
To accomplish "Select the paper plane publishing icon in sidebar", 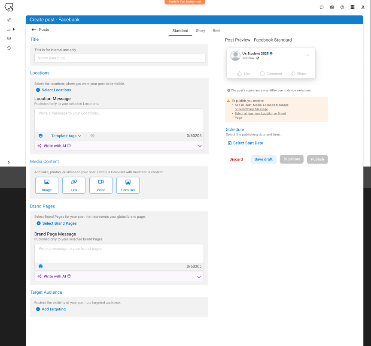I will 9,19.
